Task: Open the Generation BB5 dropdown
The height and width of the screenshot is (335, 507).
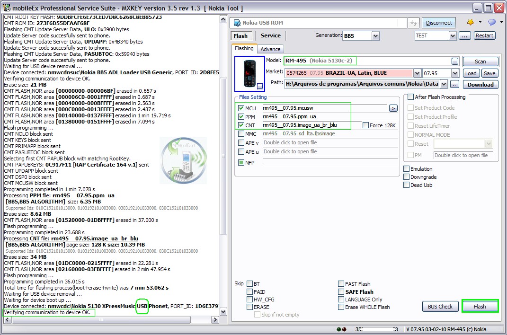Action: tap(375, 36)
